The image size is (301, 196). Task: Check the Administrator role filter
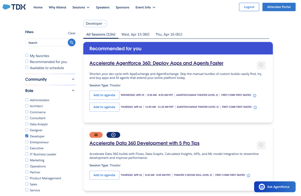[x=26, y=100]
